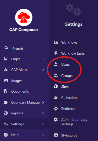Click the Workflows checklist icon
This screenshot has height=141, width=98.
click(x=56, y=42)
